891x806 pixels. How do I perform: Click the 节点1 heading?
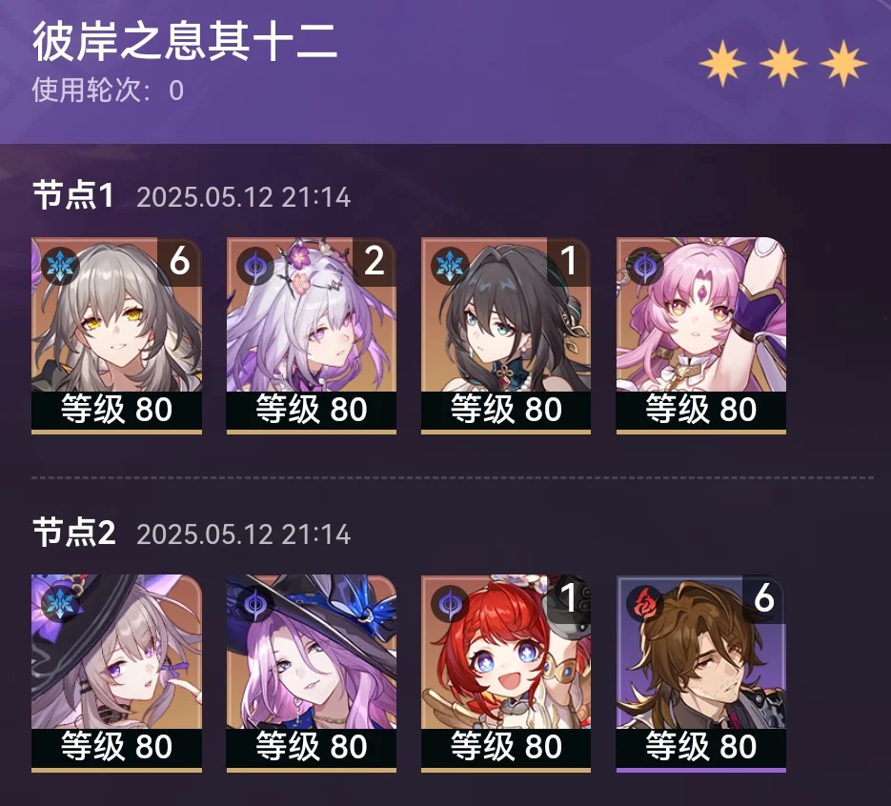[x=73, y=196]
